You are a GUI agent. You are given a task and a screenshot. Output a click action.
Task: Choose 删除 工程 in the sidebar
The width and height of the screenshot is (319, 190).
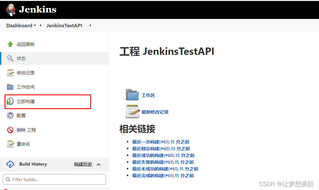[x=26, y=130]
